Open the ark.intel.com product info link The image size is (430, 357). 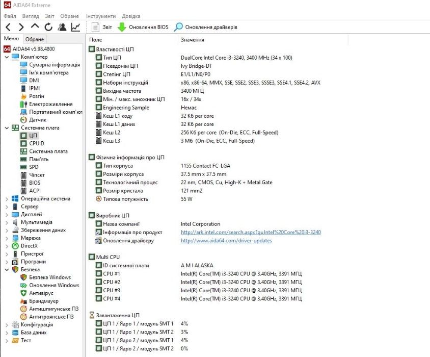pos(251,233)
